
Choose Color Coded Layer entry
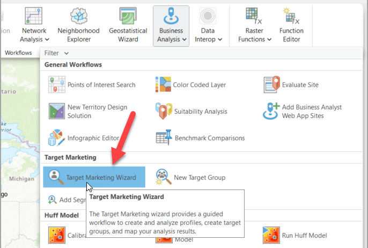click(x=199, y=85)
